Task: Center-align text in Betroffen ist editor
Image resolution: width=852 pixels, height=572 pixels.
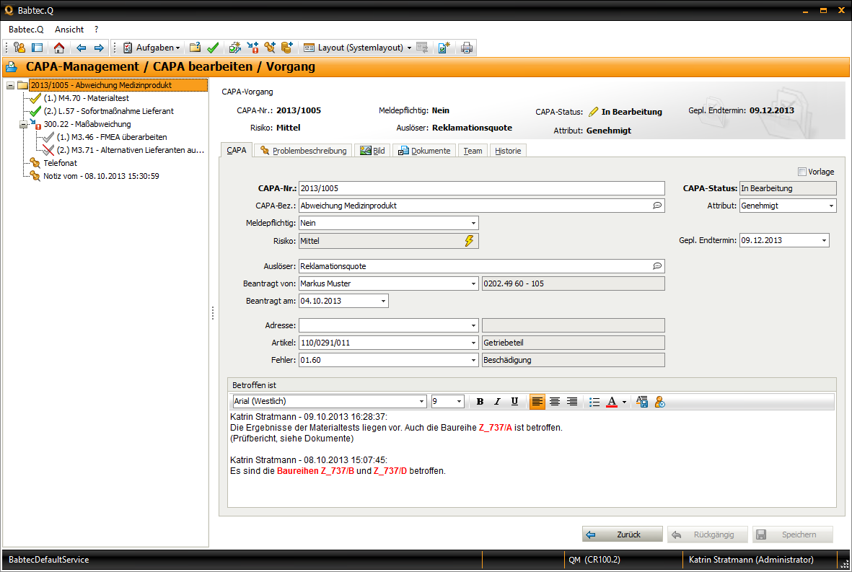Action: 555,402
